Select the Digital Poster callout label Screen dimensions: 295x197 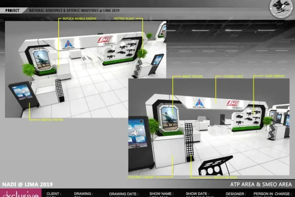tap(42, 120)
